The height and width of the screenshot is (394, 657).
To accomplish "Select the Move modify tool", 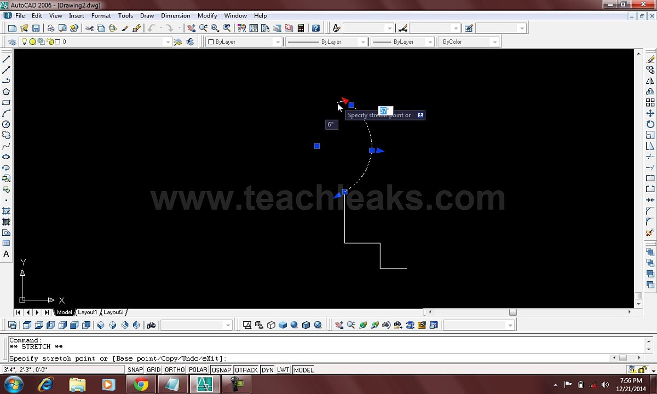I will (650, 113).
